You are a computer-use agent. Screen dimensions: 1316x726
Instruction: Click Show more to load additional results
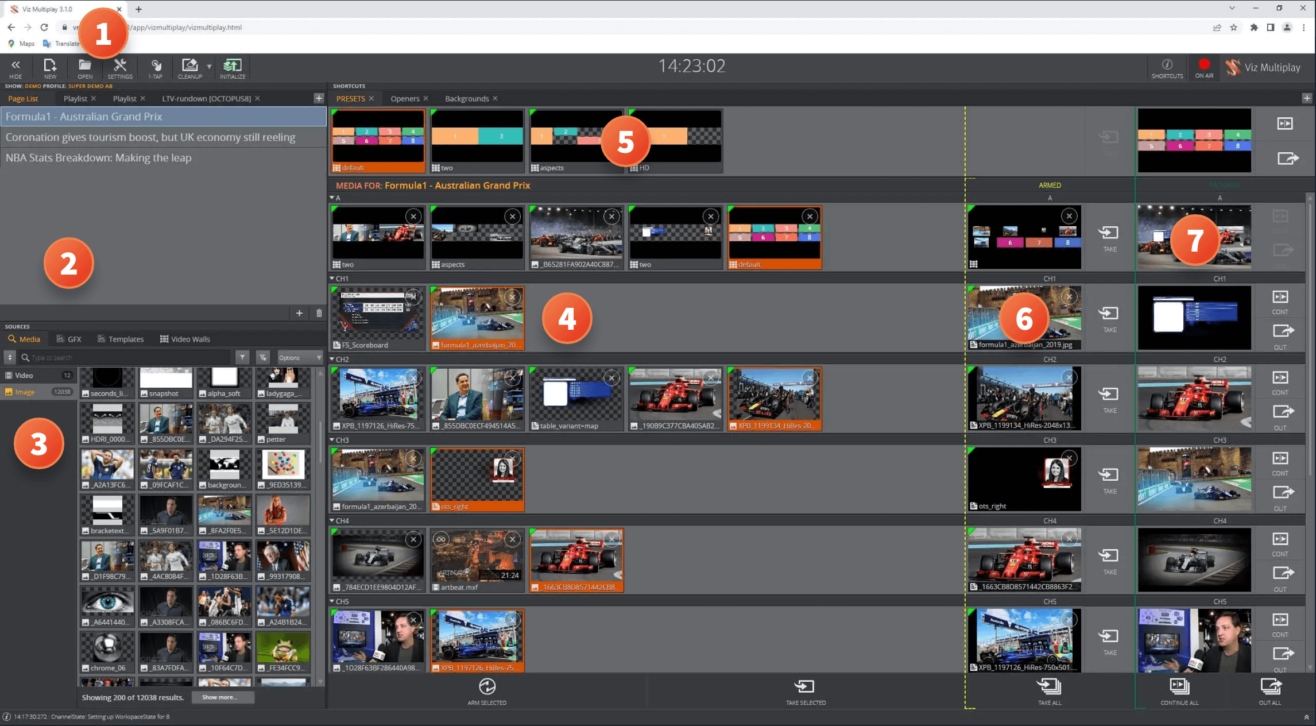tap(222, 697)
